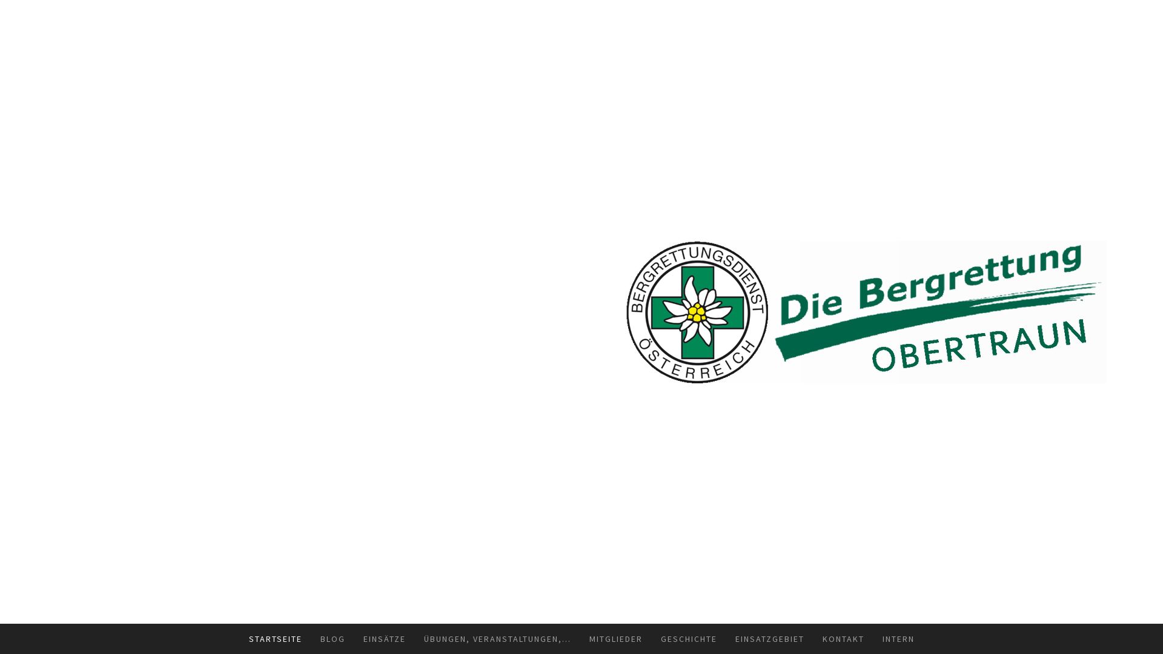Screen dimensions: 1163x654
Task: Open the Kontakt page
Action: [843, 639]
